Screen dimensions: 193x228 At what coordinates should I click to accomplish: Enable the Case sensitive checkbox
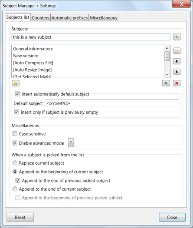tap(15, 133)
